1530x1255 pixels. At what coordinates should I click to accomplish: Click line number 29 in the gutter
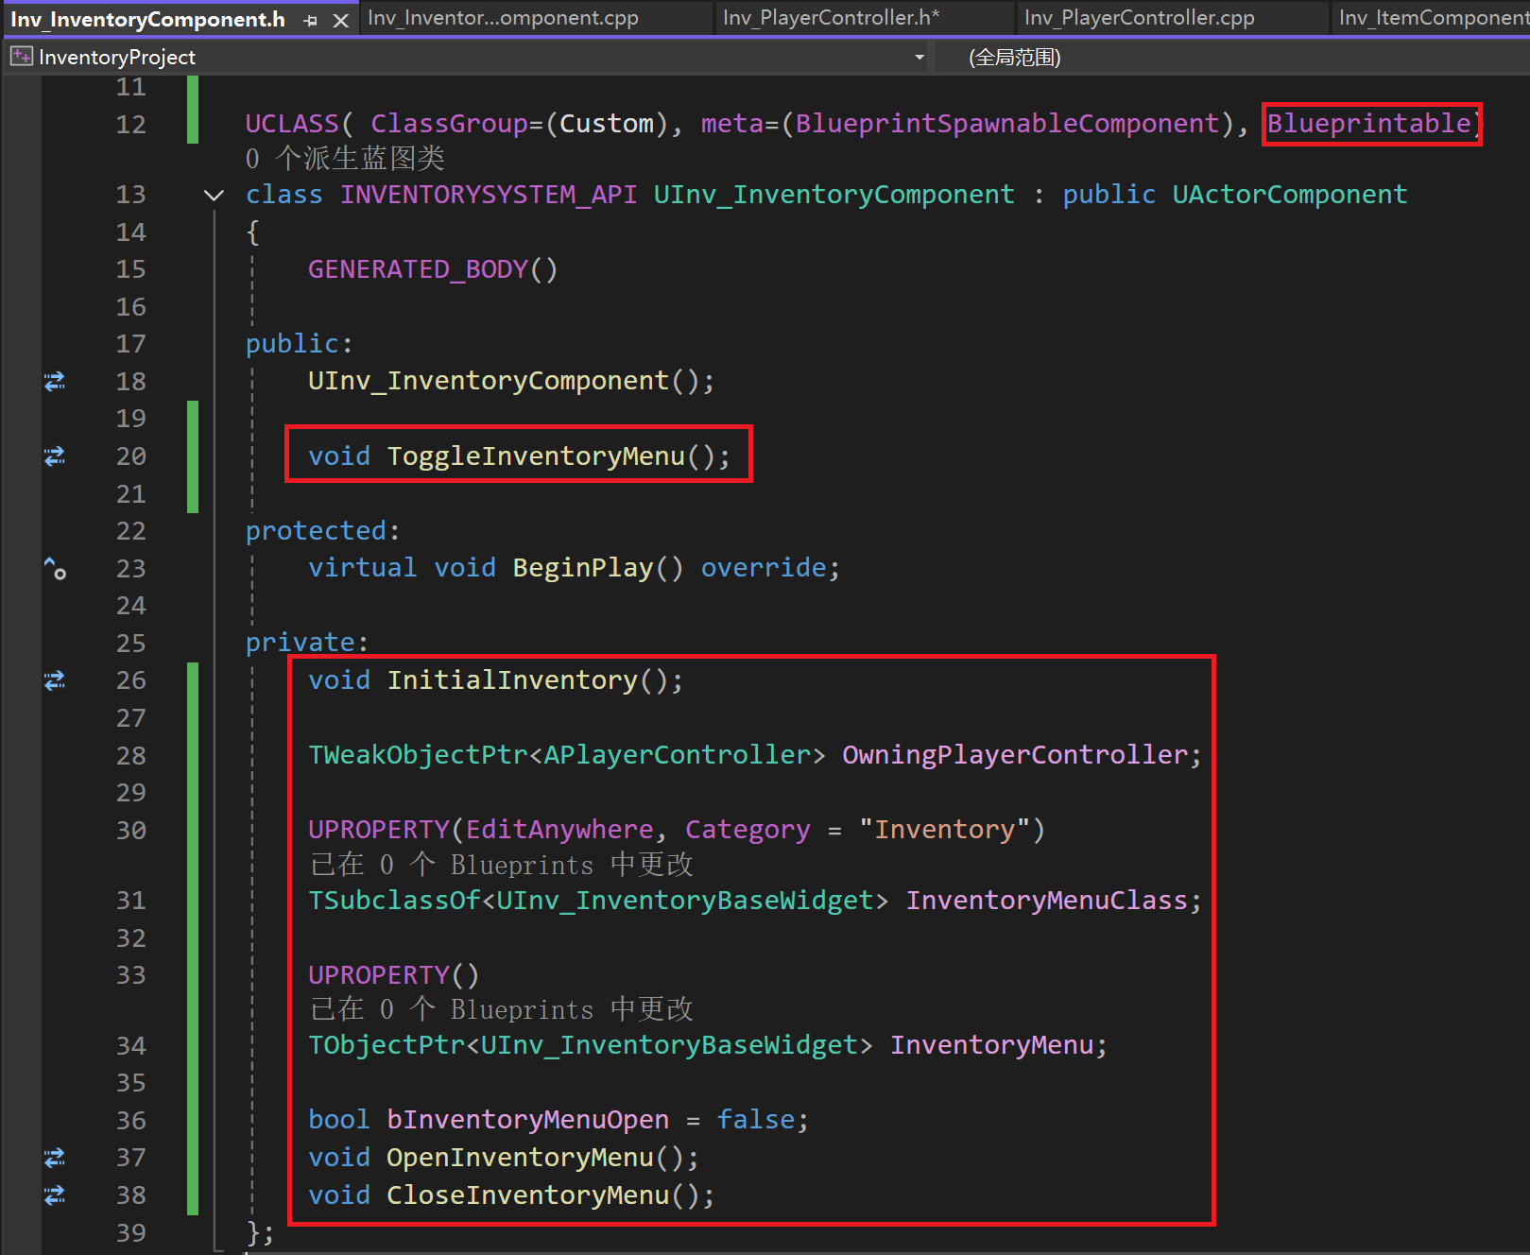[131, 793]
